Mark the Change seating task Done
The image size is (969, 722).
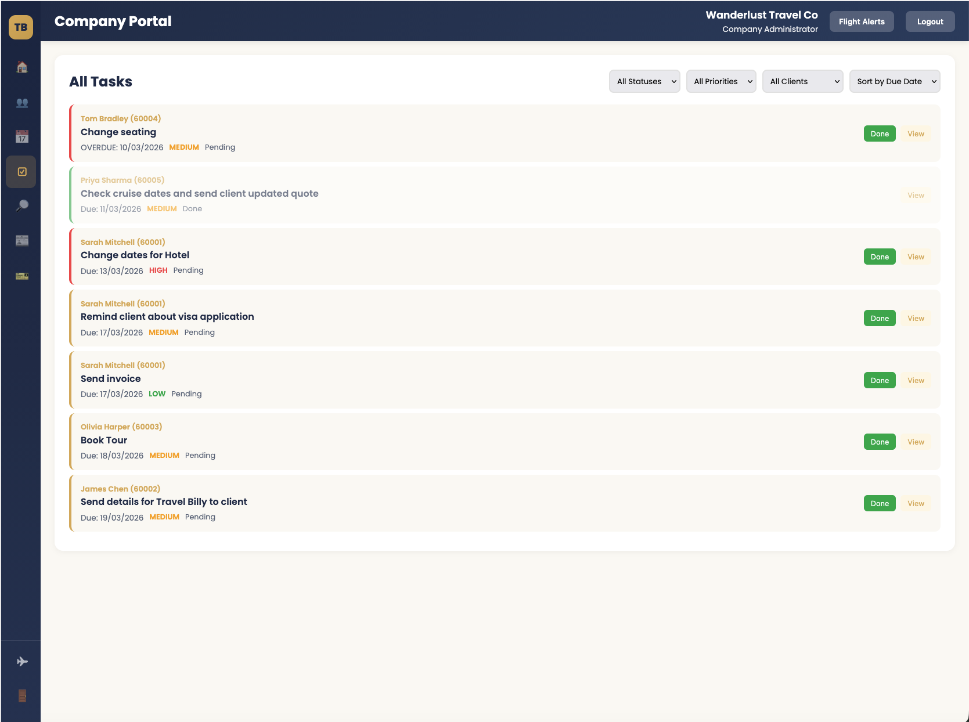click(879, 133)
